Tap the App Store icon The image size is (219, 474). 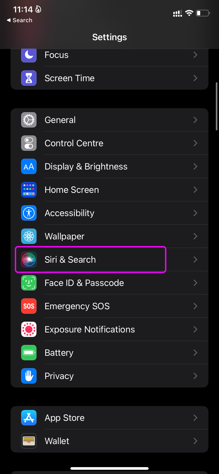(x=29, y=418)
